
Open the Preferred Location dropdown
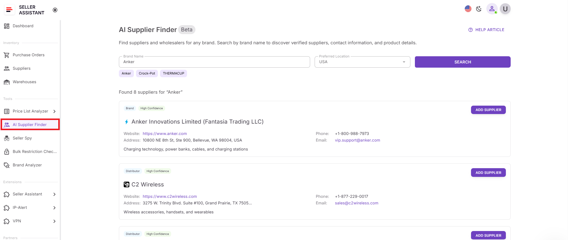[362, 62]
